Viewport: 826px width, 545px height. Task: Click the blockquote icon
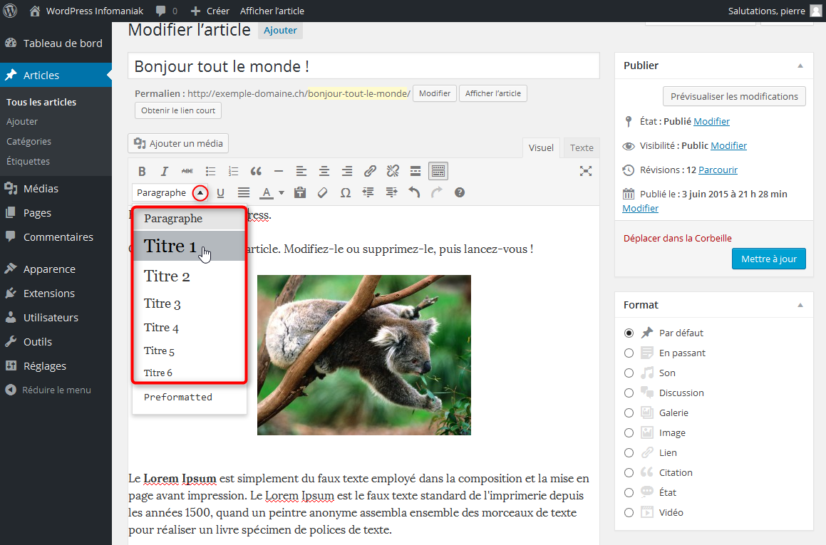[x=256, y=171]
